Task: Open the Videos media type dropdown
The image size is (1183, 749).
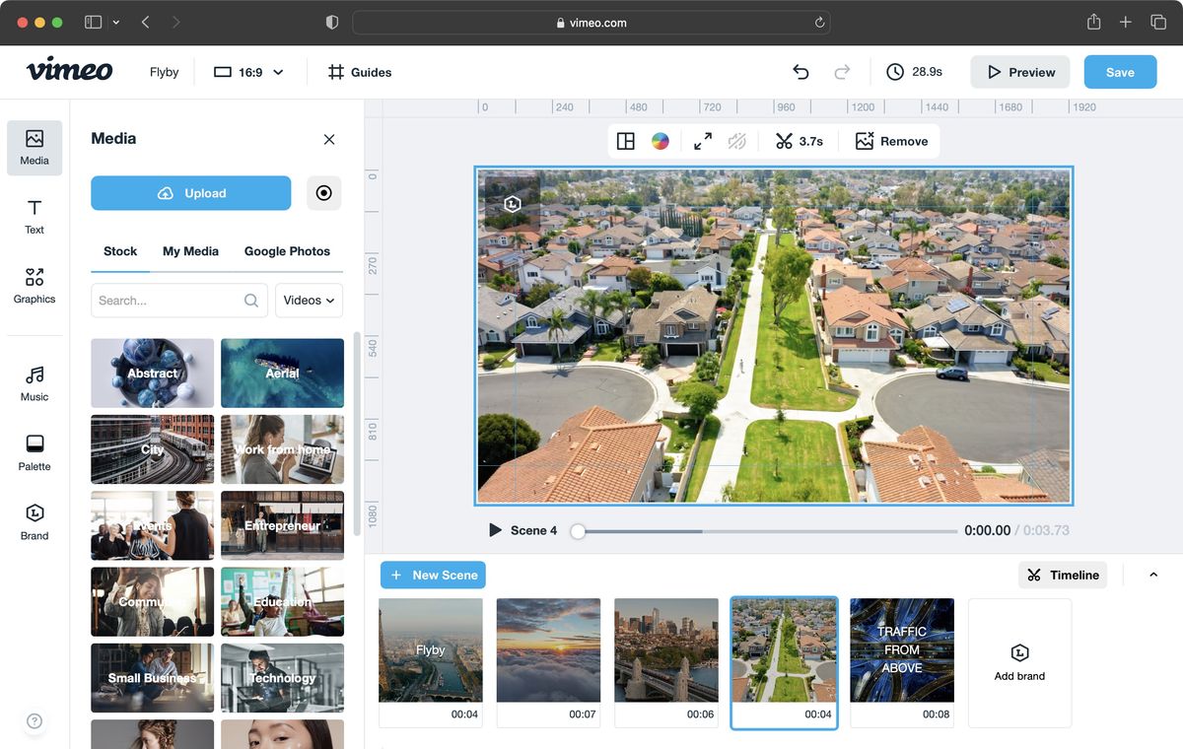Action: pos(309,301)
